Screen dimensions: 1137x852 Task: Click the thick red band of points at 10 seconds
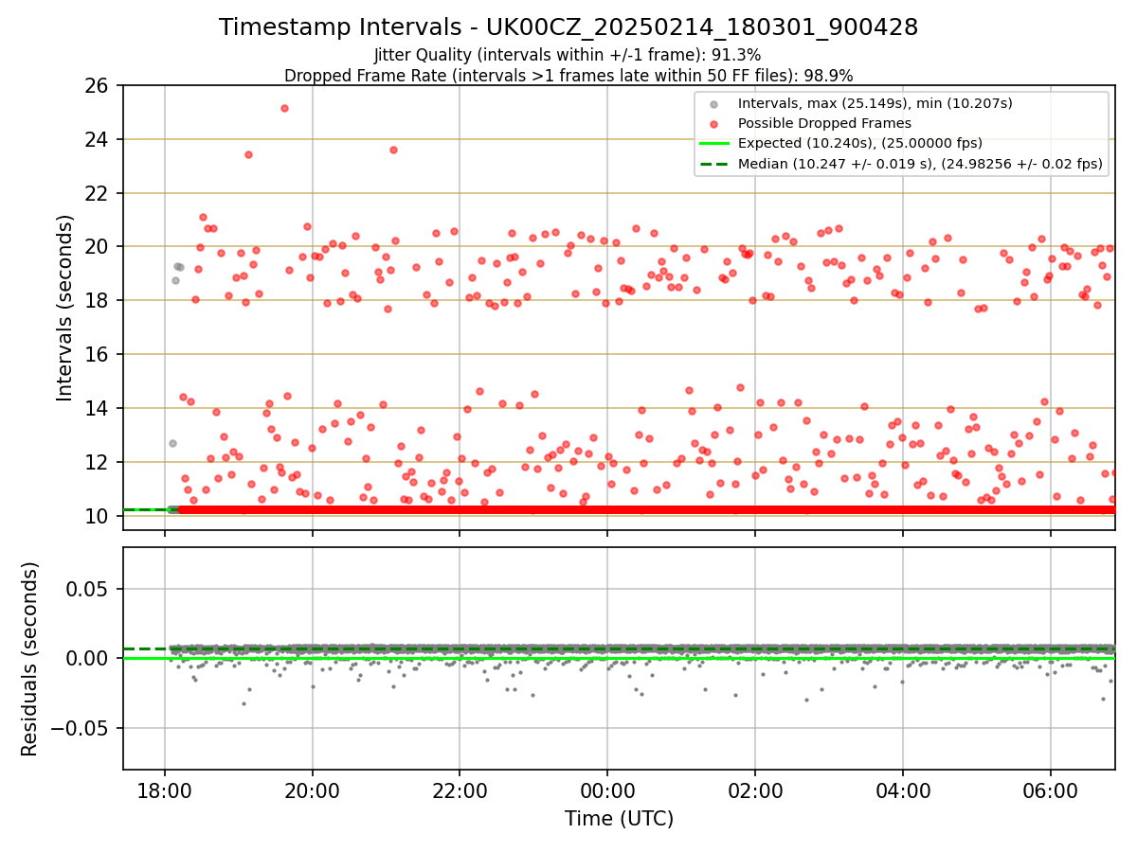[x=646, y=510]
